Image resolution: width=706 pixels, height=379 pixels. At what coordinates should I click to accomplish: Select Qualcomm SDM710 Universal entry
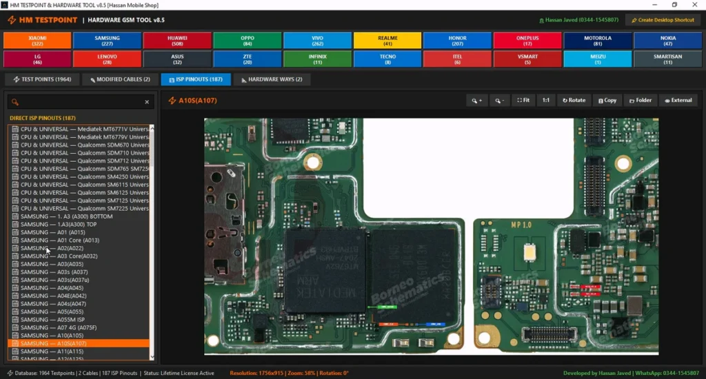coord(79,153)
